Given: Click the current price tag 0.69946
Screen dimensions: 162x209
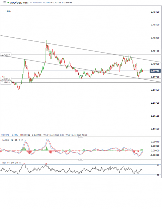Looking at the screenshot, I should [155, 71].
